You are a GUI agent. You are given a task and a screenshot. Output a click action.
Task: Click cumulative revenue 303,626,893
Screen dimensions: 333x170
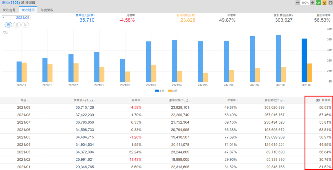pyautogui.click(x=274, y=108)
